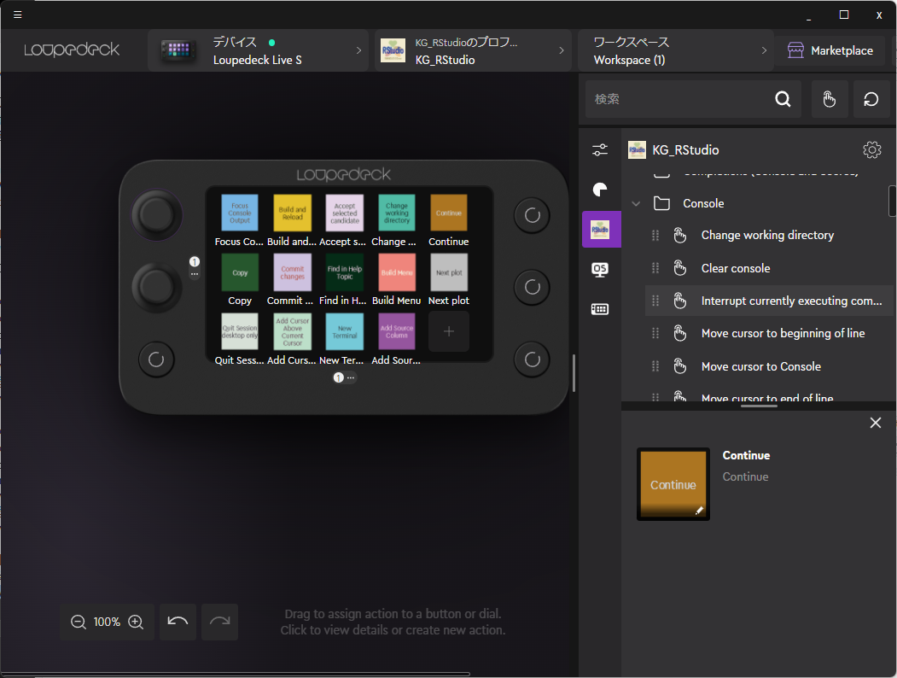Screen dimensions: 897x678
Task: Click the 100% zoom level
Action: coord(107,622)
